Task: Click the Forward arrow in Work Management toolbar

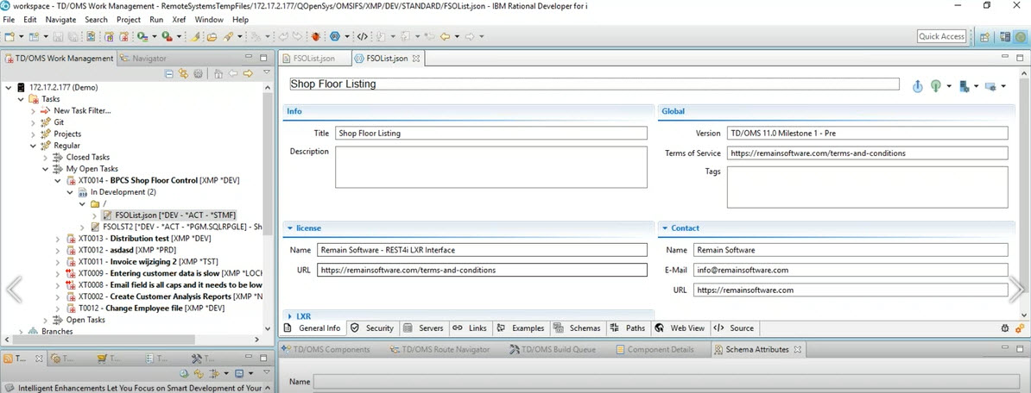Action: coord(248,74)
